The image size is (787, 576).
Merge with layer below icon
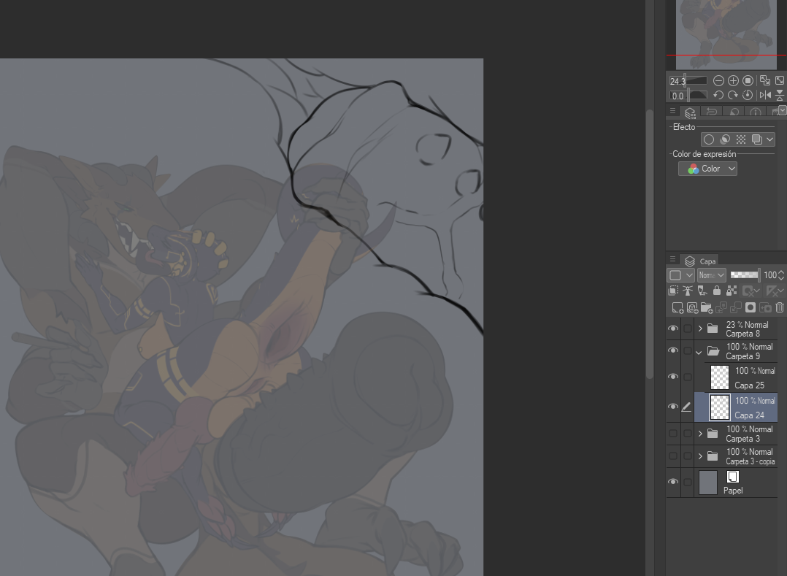(736, 307)
